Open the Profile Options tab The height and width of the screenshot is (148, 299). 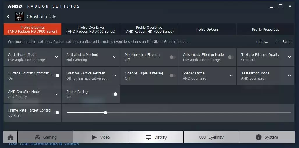pyautogui.click(x=207, y=30)
